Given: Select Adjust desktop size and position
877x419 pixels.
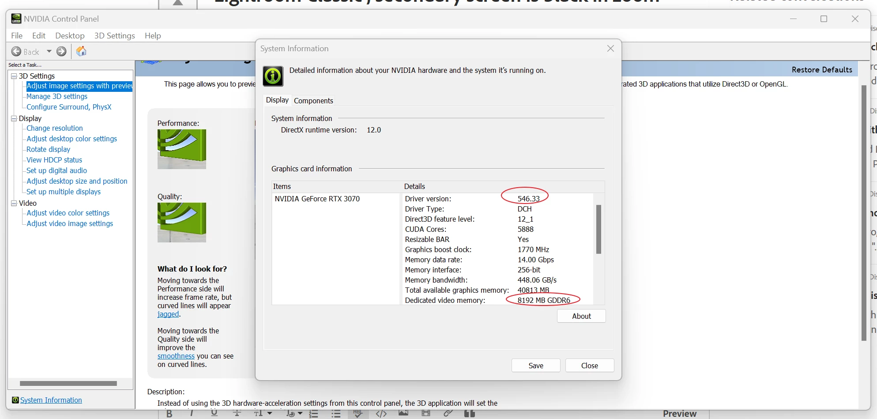Looking at the screenshot, I should tap(77, 181).
